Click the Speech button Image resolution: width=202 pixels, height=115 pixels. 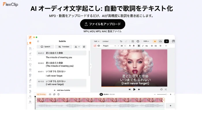(x=45, y=47)
